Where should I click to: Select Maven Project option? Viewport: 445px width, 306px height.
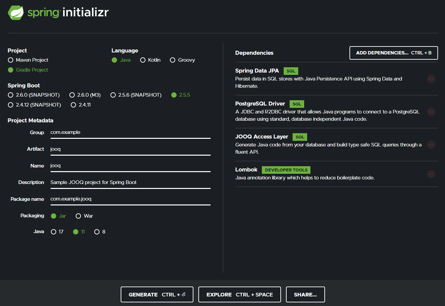tap(28, 60)
